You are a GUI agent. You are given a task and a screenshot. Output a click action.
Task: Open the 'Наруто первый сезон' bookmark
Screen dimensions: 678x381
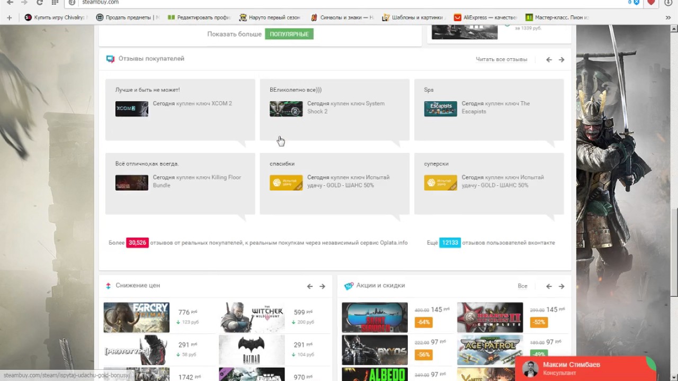(x=270, y=17)
